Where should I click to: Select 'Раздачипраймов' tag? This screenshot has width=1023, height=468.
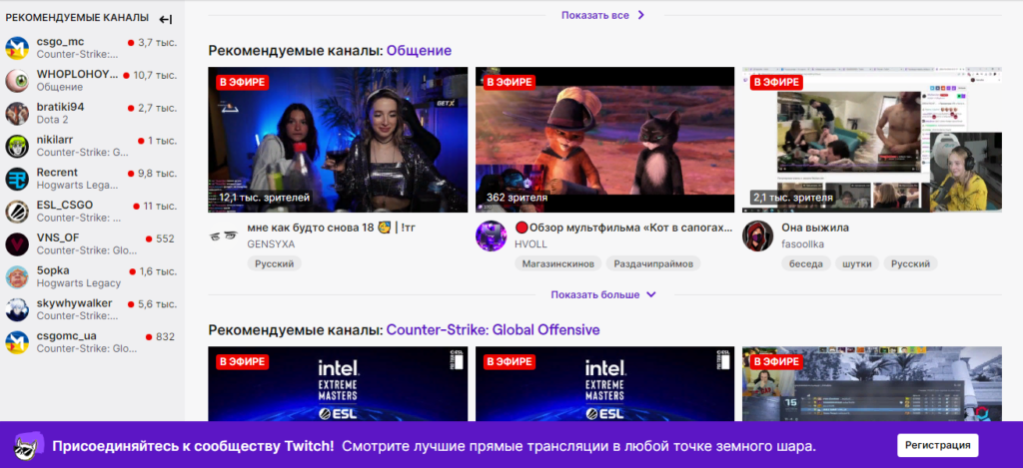pos(653,263)
